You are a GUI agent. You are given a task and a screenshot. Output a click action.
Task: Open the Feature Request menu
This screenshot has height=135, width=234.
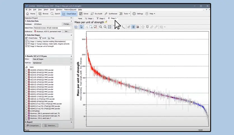click(x=70, y=9)
